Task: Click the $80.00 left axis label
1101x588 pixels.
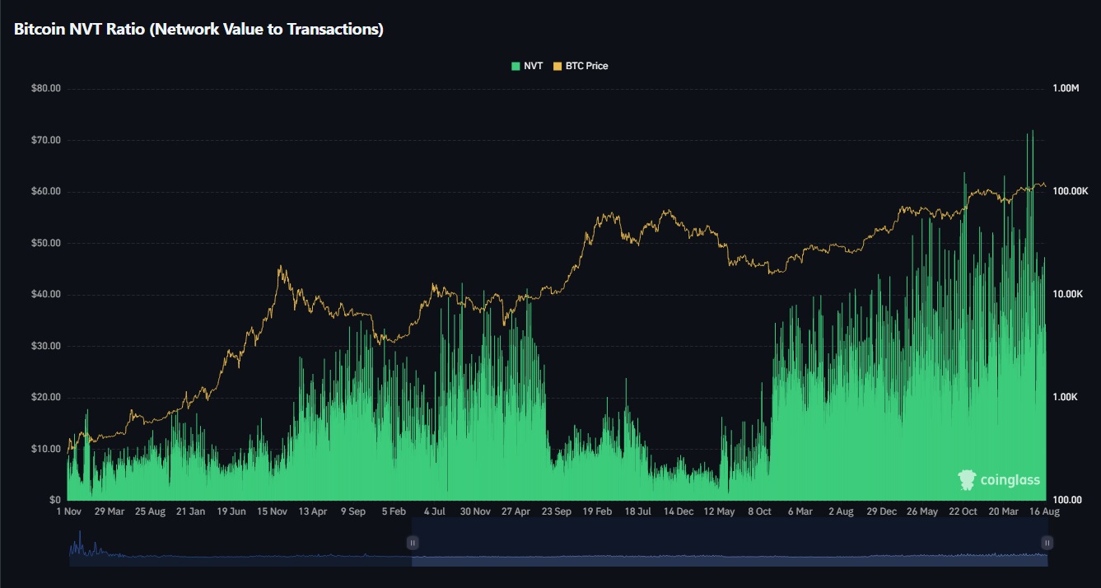Action: [x=44, y=89]
